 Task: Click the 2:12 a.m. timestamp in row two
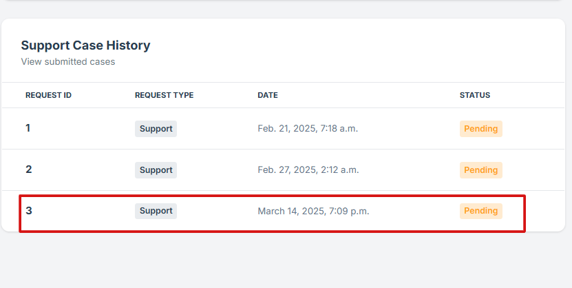(340, 170)
